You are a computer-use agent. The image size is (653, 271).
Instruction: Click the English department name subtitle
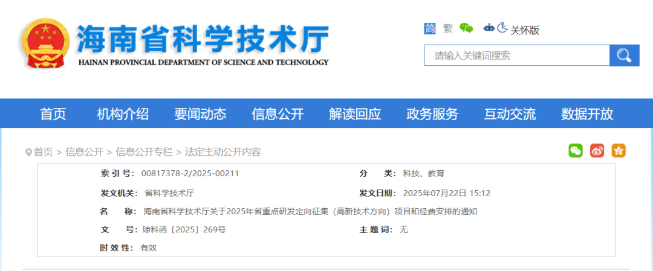[203, 62]
